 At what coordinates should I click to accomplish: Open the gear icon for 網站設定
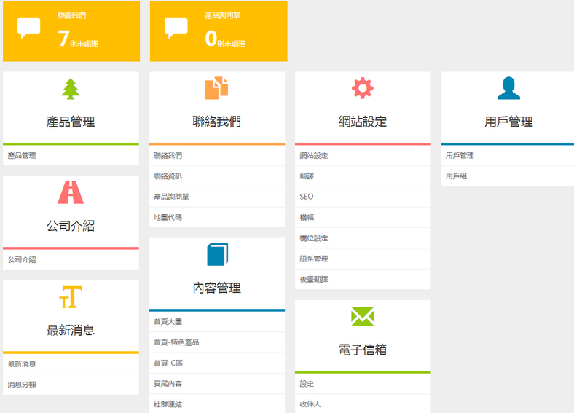click(x=362, y=88)
